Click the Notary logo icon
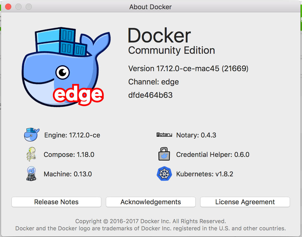This screenshot has height=237, width=302. point(164,135)
